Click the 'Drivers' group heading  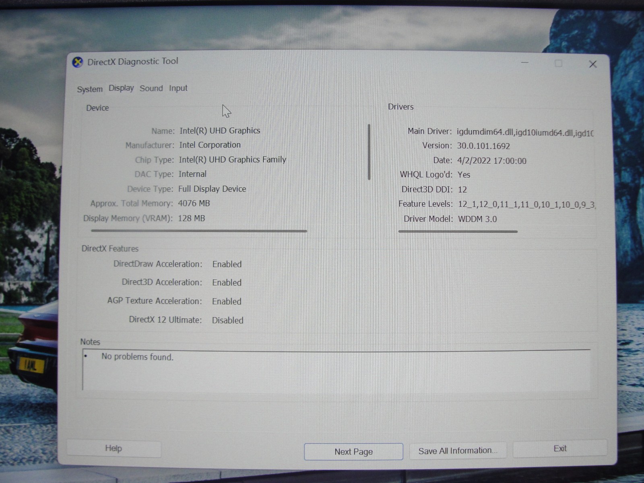[401, 107]
